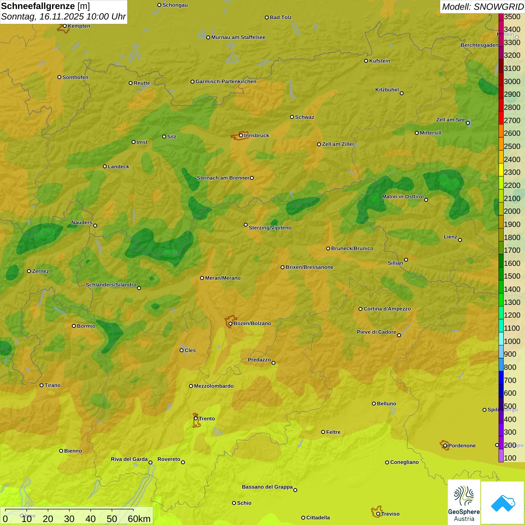Screen dimensions: 525x525
Task: Click the "Brixen/Bressanone" label
Action: [309, 267]
